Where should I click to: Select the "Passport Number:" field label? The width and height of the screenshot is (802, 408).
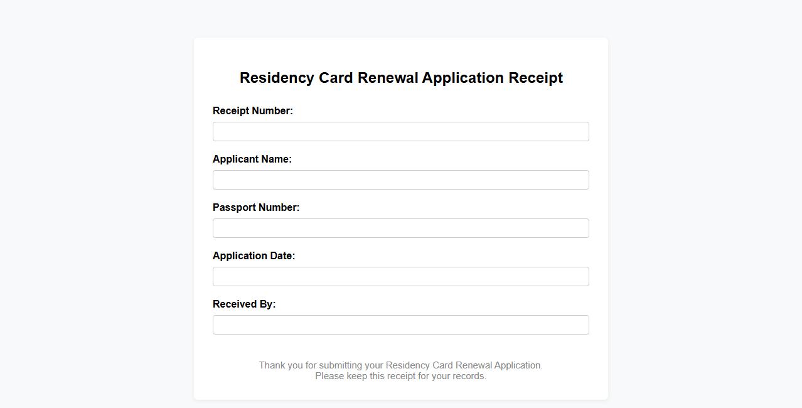pos(255,208)
